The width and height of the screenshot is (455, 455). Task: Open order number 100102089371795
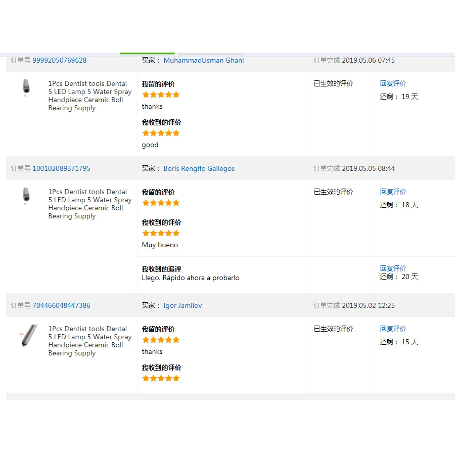point(61,168)
